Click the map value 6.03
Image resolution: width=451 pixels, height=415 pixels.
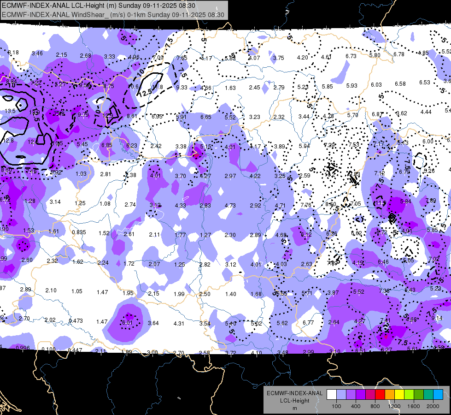point(376,85)
